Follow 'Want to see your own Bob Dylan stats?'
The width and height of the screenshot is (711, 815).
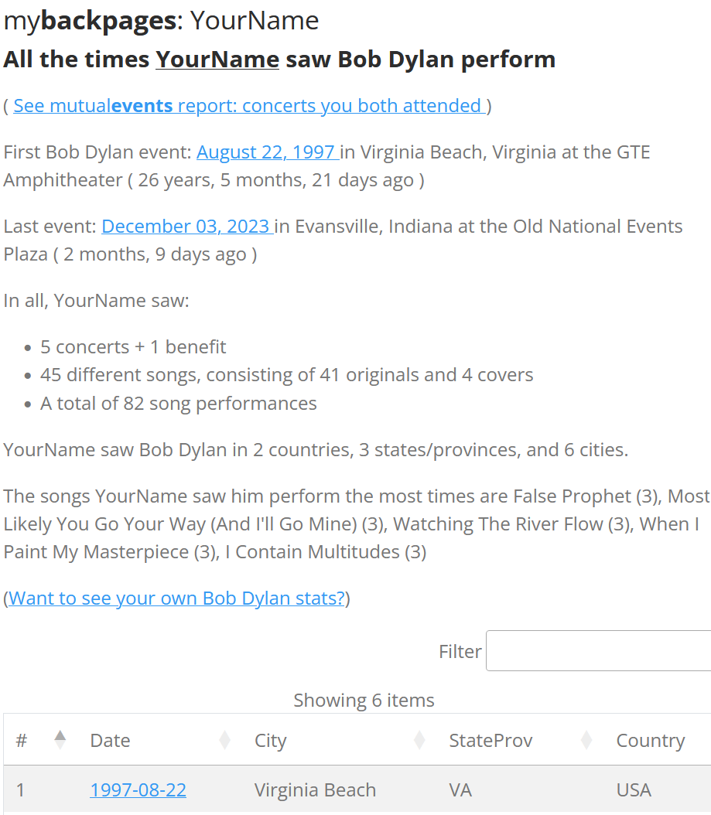click(176, 598)
